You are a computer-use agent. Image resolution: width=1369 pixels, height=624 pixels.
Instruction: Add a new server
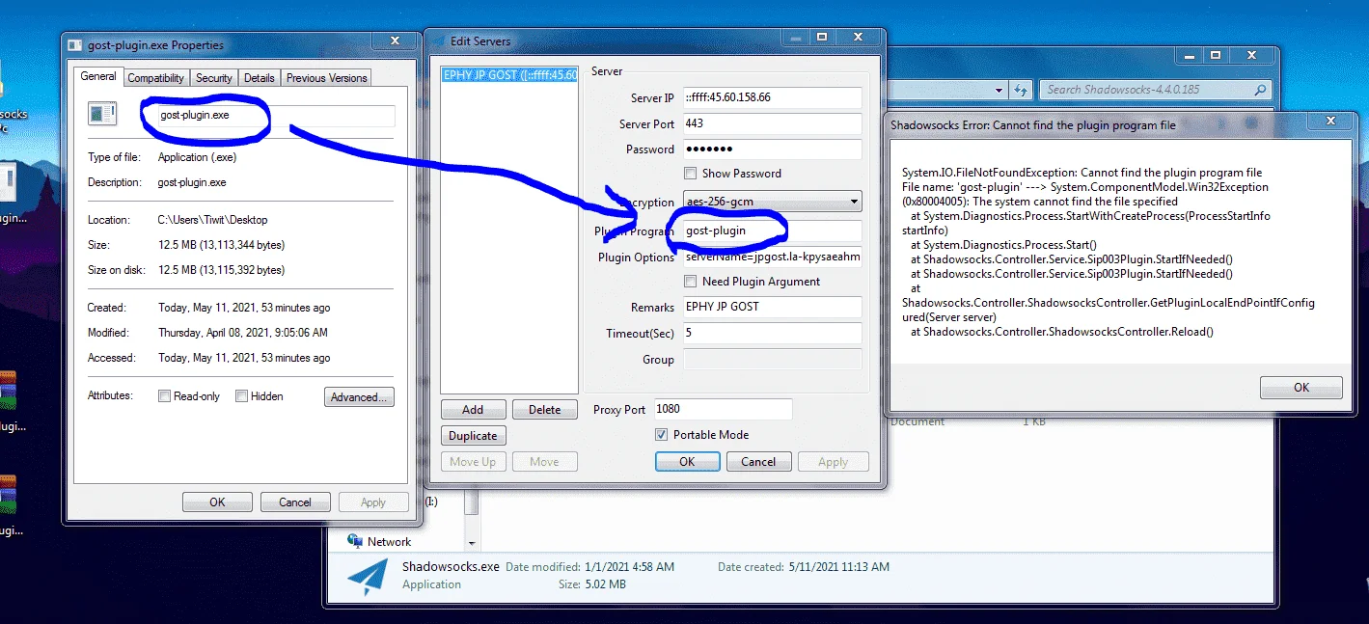(473, 409)
